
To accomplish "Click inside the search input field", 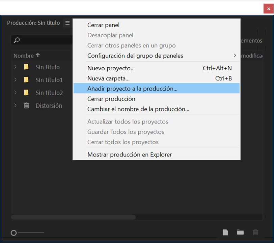I will point(44,40).
